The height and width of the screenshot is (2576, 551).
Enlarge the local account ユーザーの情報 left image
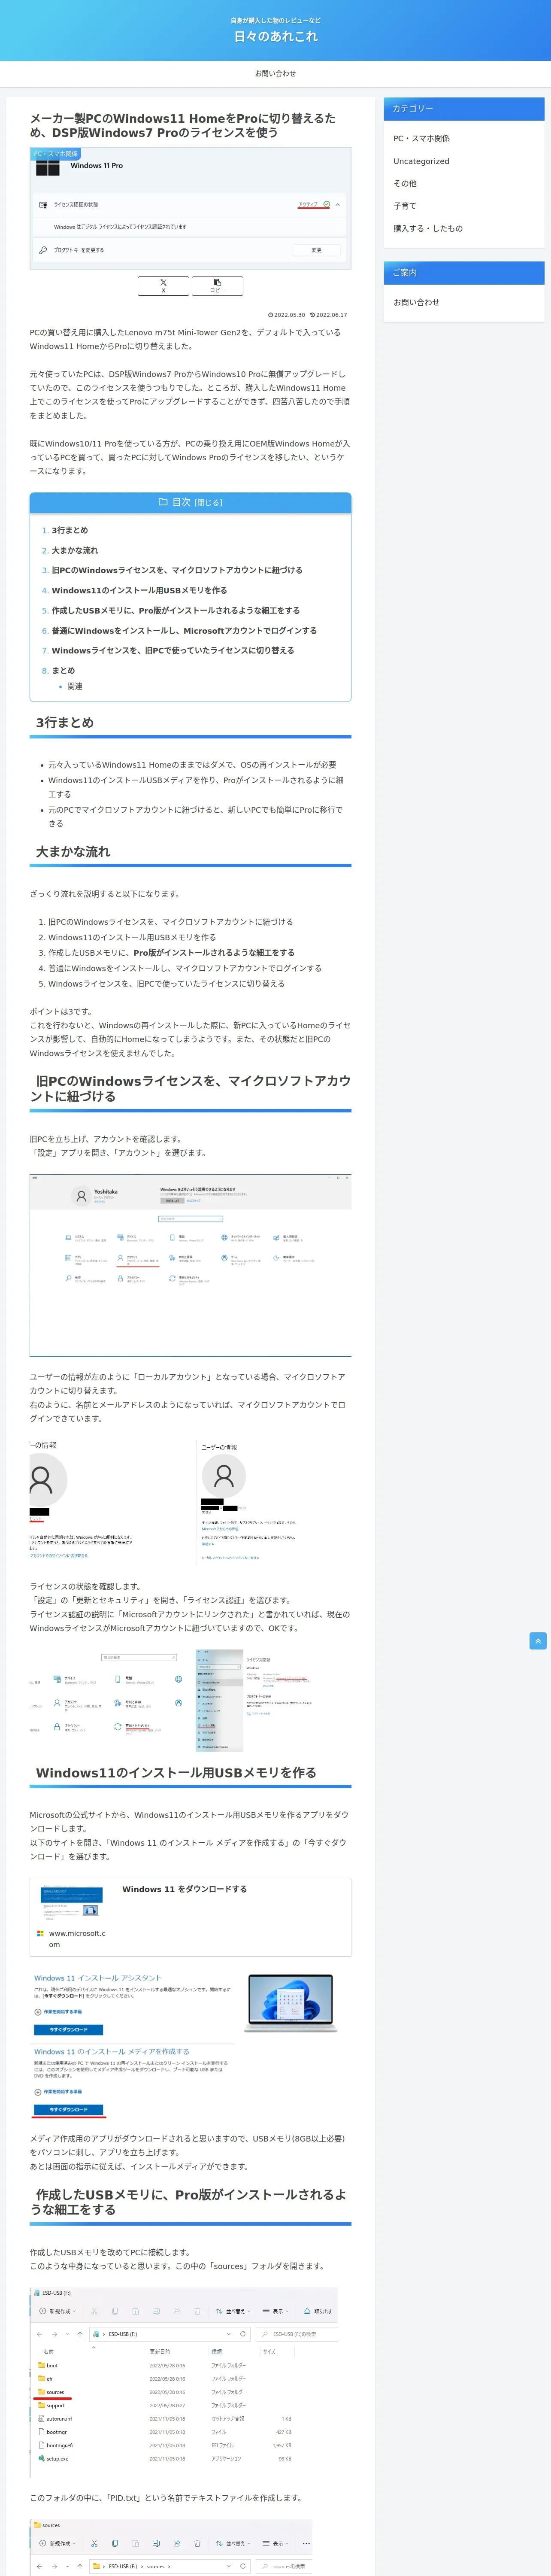(x=108, y=1502)
